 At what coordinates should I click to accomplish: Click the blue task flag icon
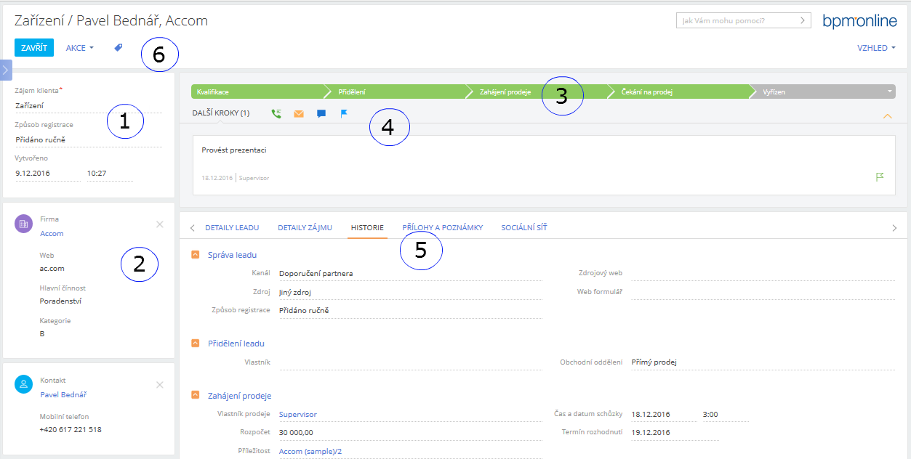[x=345, y=113]
